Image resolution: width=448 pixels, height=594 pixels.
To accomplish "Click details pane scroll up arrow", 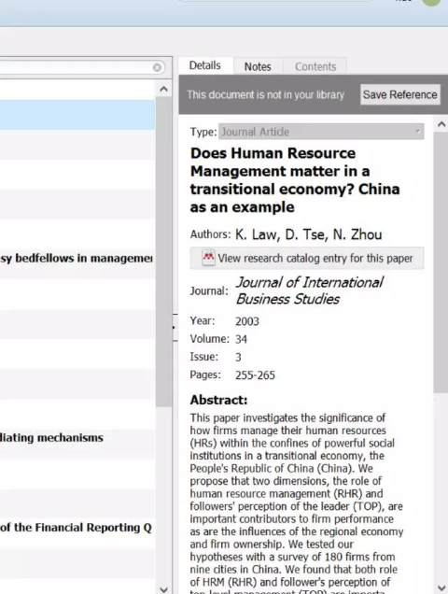I will pyautogui.click(x=441, y=124).
